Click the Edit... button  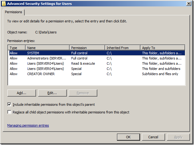coord(52,93)
